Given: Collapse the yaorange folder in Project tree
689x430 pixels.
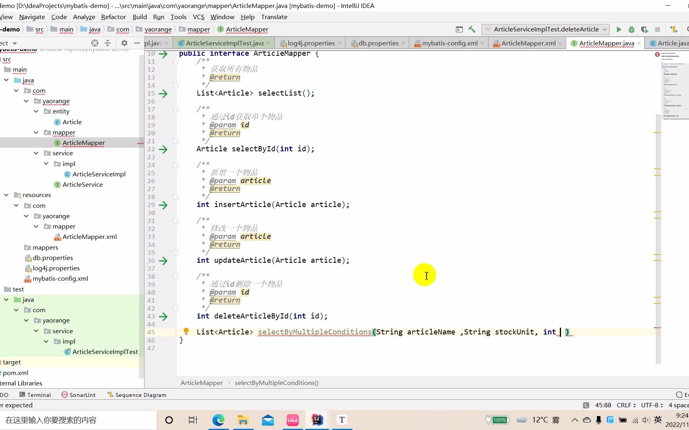Looking at the screenshot, I should click(x=26, y=101).
